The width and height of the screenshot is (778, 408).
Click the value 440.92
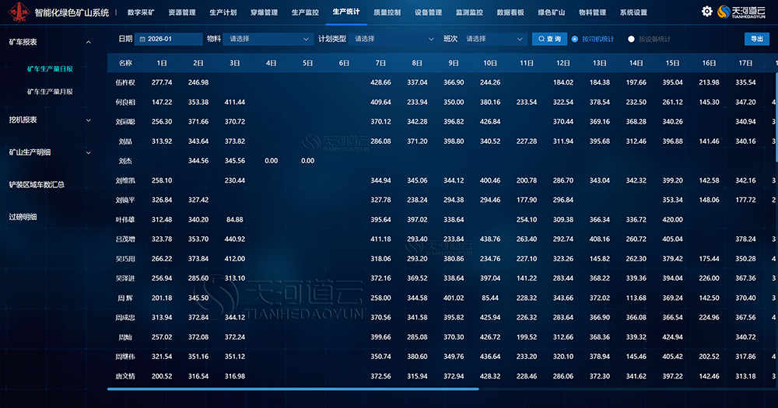(x=235, y=239)
